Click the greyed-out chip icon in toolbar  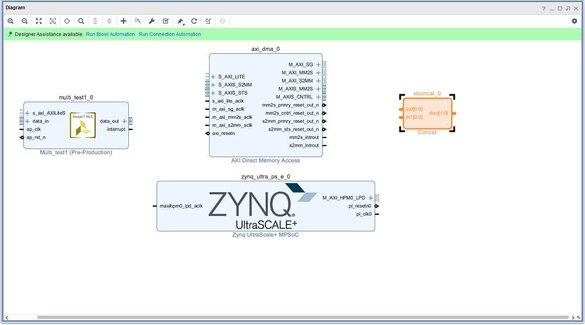click(x=222, y=21)
